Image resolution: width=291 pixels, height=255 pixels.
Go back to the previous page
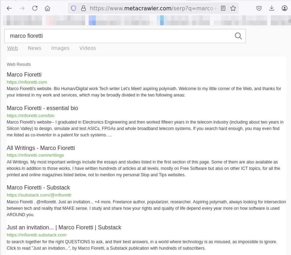(9, 9)
